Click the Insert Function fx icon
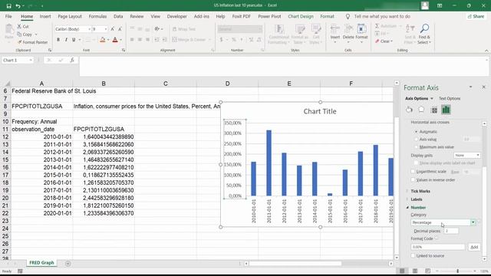 pyautogui.click(x=72, y=60)
